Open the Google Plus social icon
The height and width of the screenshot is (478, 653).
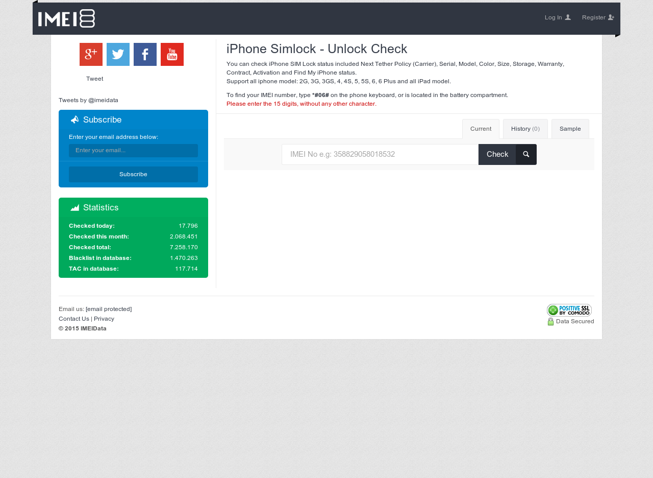(91, 54)
